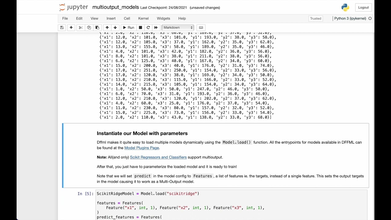Open Scikit Regressors and Classifiers link
The height and width of the screenshot is (220, 391).
point(158,157)
